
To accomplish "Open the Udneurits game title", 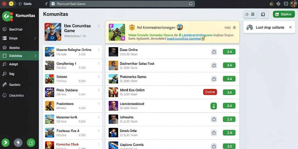I will coord(127,117).
